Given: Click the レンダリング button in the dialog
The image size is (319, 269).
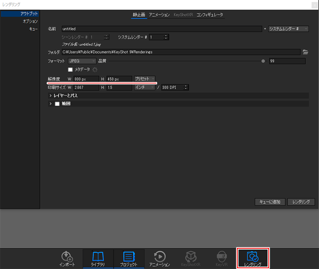Looking at the screenshot, I should tap(301, 202).
